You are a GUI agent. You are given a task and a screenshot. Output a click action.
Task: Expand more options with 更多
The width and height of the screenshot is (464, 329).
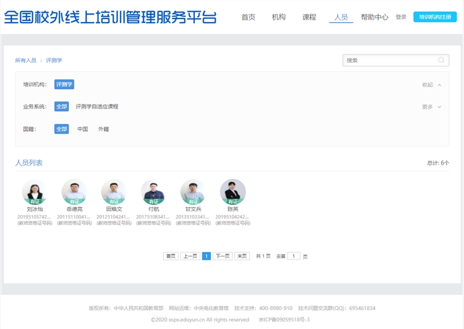432,107
